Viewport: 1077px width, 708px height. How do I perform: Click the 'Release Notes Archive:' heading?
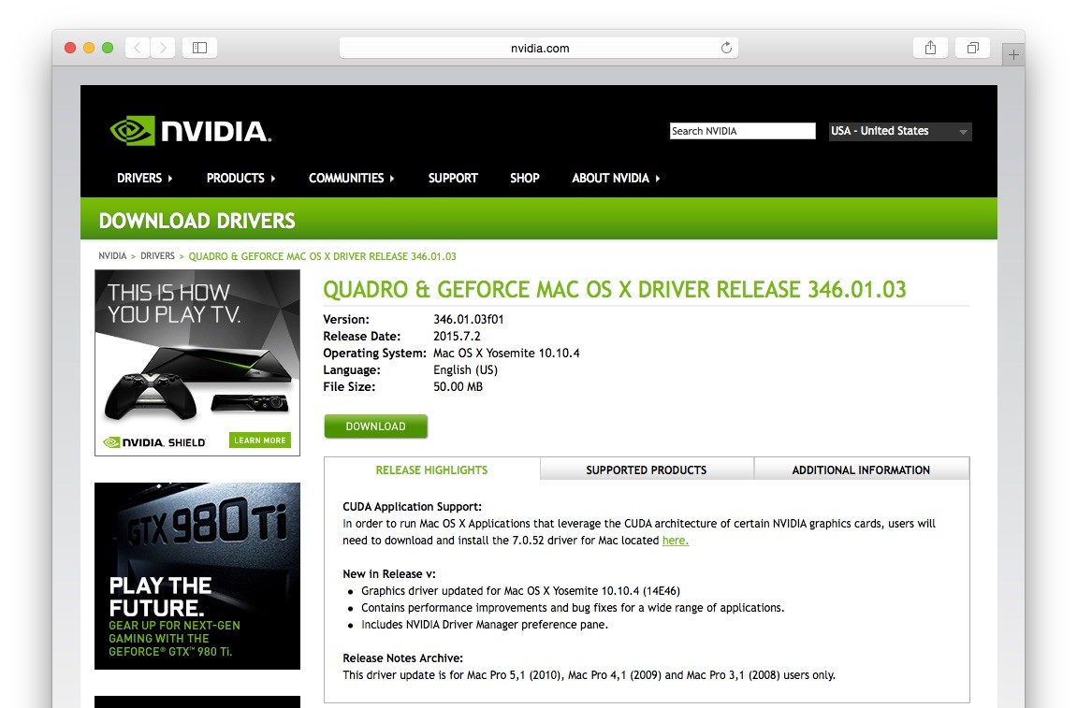click(402, 657)
